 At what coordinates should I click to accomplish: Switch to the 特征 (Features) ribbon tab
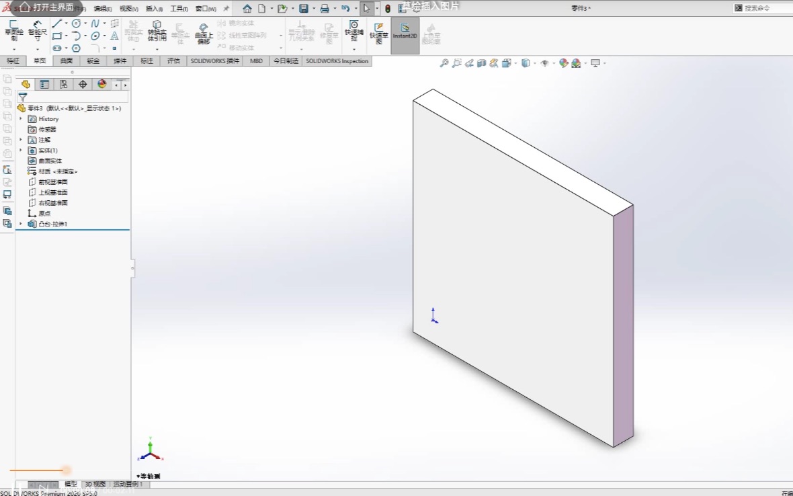pos(13,60)
